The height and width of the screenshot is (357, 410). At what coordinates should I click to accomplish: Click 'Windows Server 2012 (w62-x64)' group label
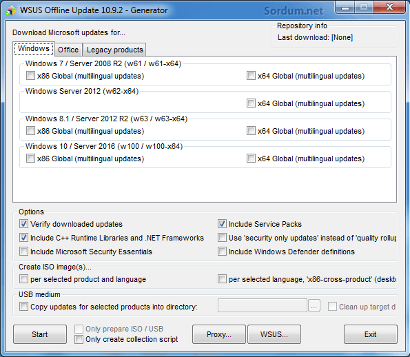click(x=82, y=91)
